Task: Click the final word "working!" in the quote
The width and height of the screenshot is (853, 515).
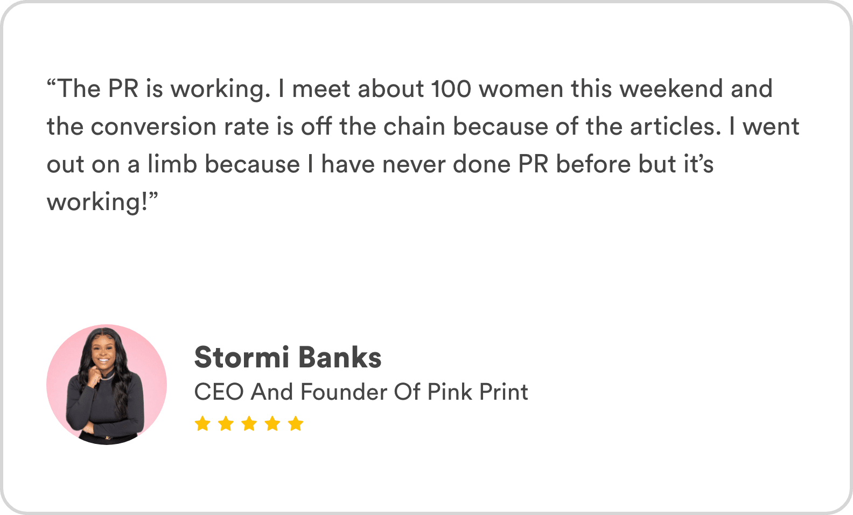Action: point(97,202)
